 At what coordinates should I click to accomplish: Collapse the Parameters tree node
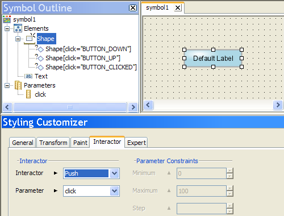point(7,85)
